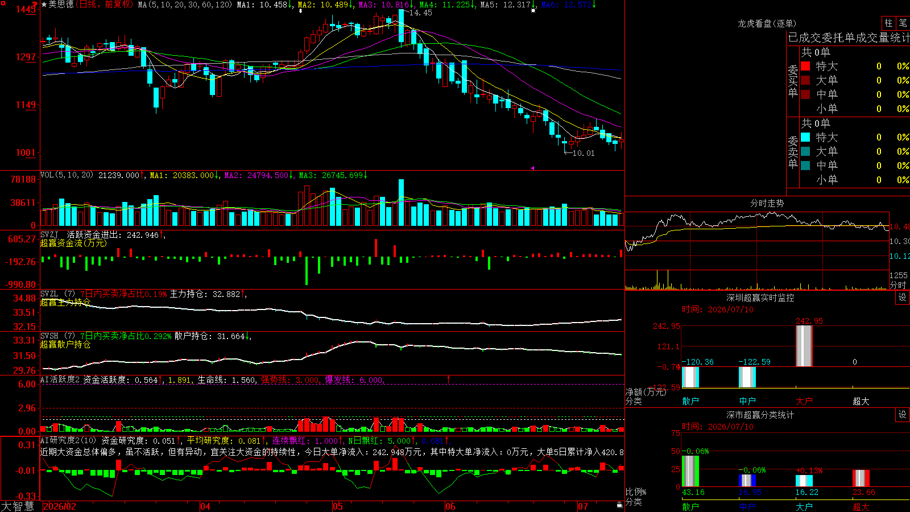The height and width of the screenshot is (512, 910).
Task: Open 设 settings for 深市超赢分类统计
Action: point(903,415)
